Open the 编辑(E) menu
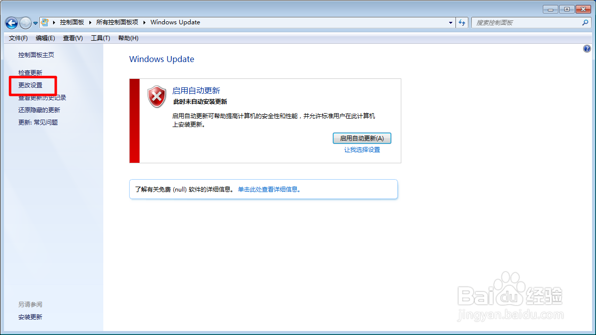Viewport: 596px width, 335px height. pyautogui.click(x=45, y=38)
